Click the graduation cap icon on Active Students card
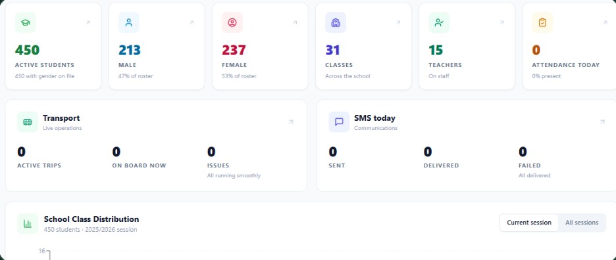616x260 pixels. (x=26, y=23)
